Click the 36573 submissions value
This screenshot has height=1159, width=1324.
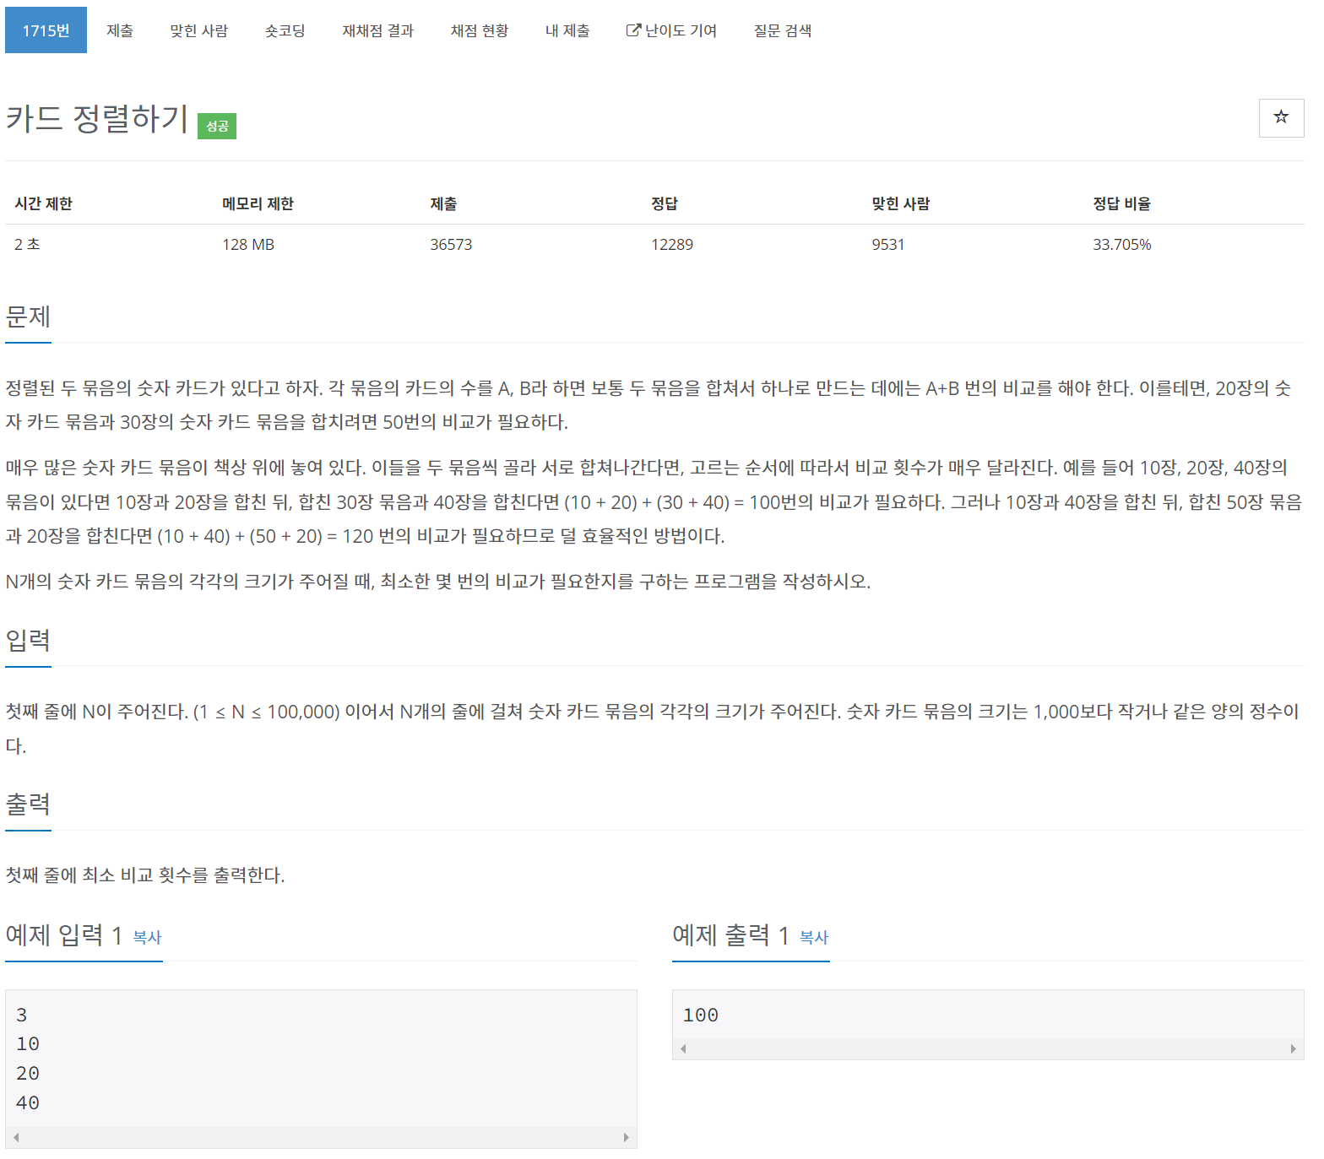point(451,244)
